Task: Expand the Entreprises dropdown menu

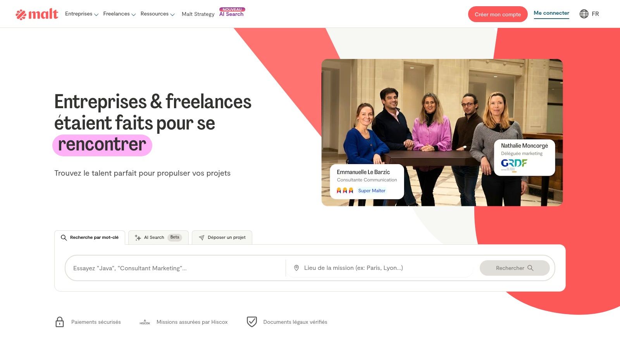Action: click(82, 14)
